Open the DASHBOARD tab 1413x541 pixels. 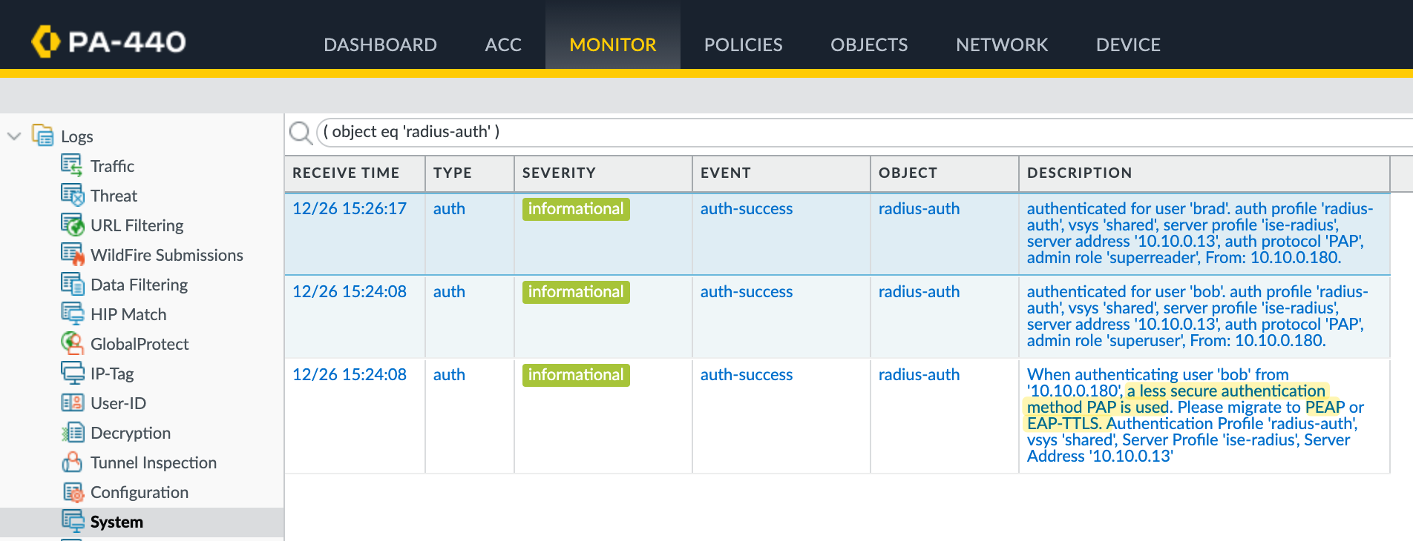click(380, 44)
